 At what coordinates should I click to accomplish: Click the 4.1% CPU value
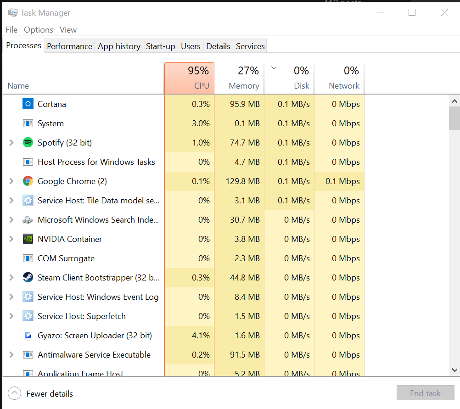tap(201, 336)
